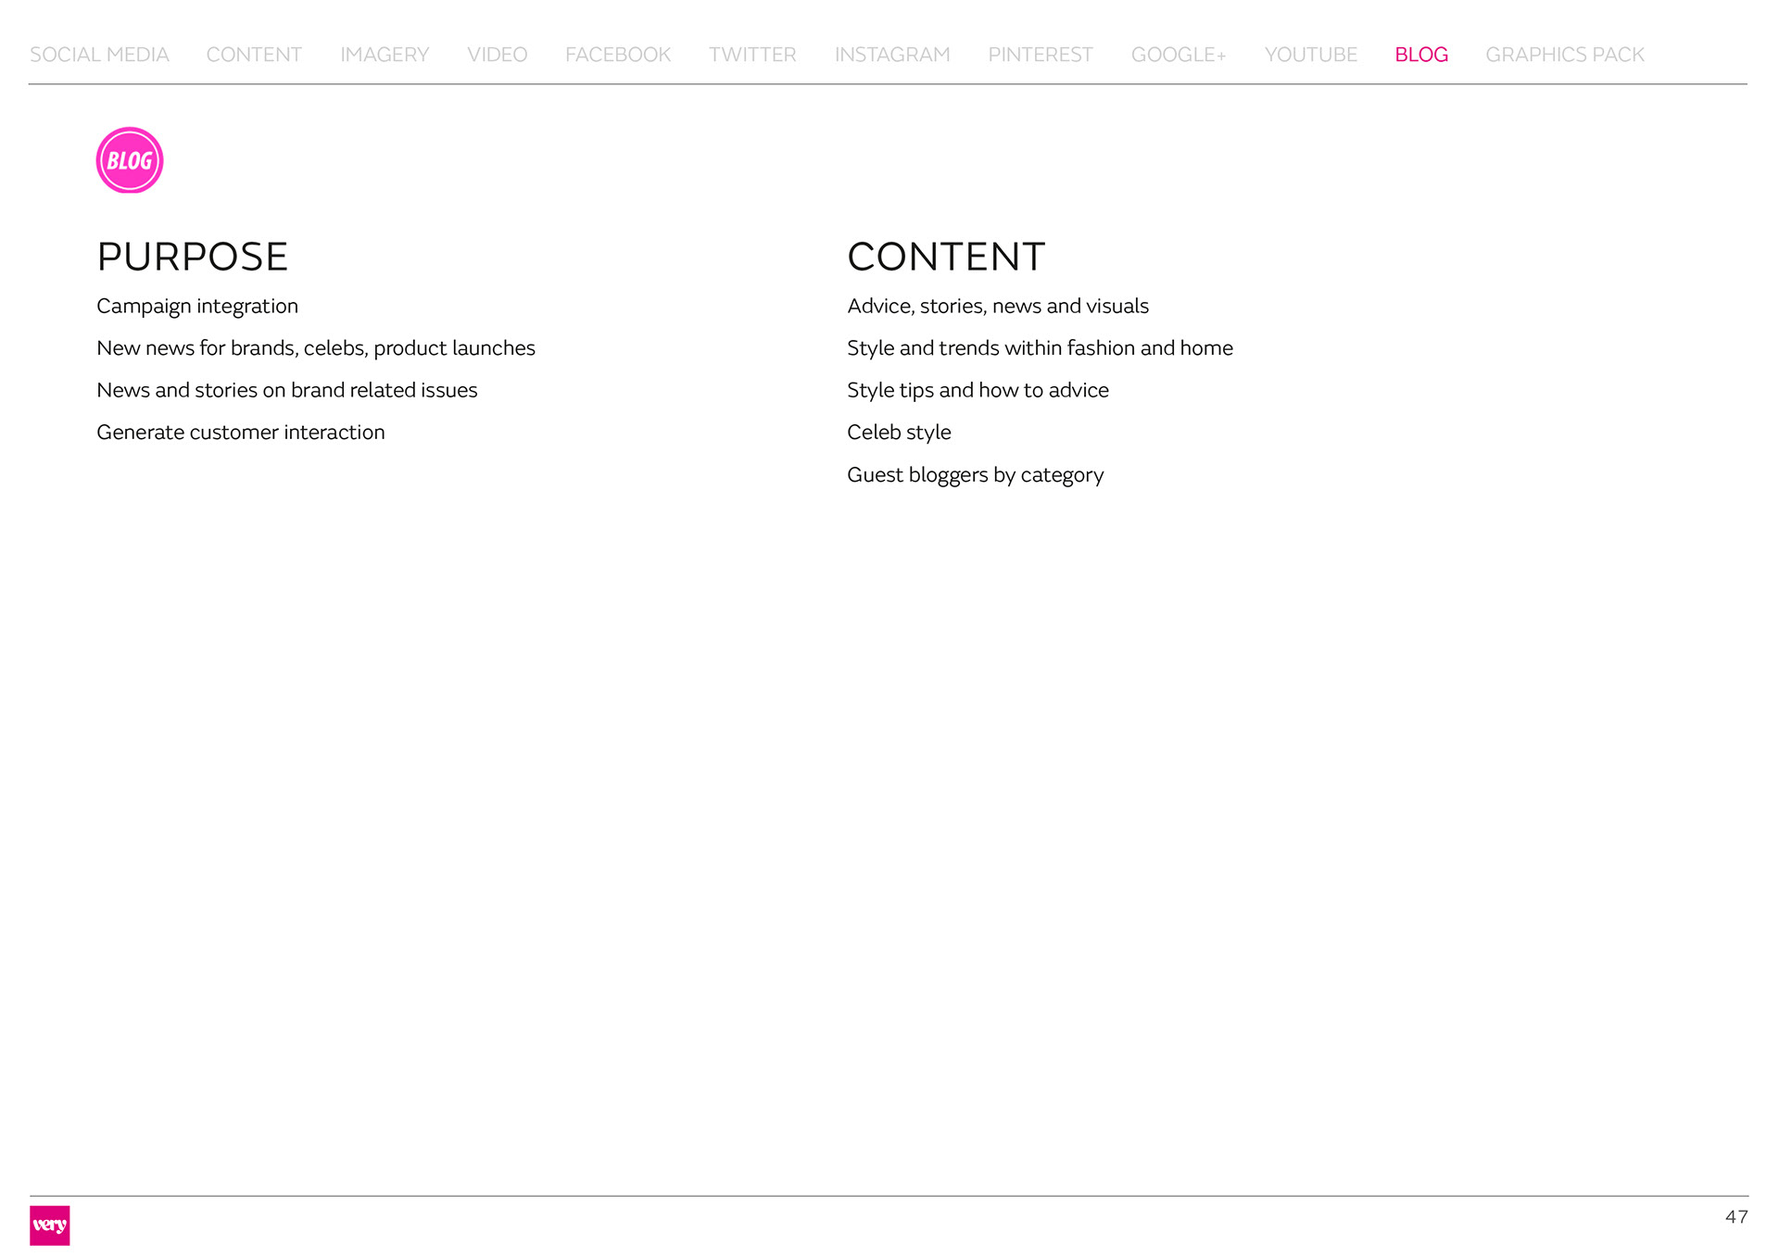Click the Very logo in footer
The width and height of the screenshot is (1779, 1257).
[50, 1225]
